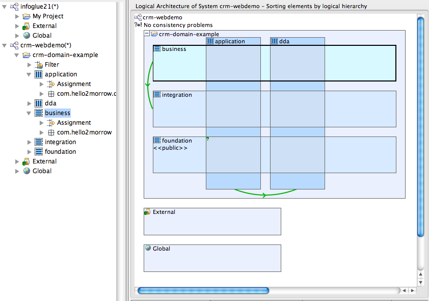The image size is (429, 301).
Task: Select the Filter icon under crm-domain-example
Action: click(x=39, y=65)
